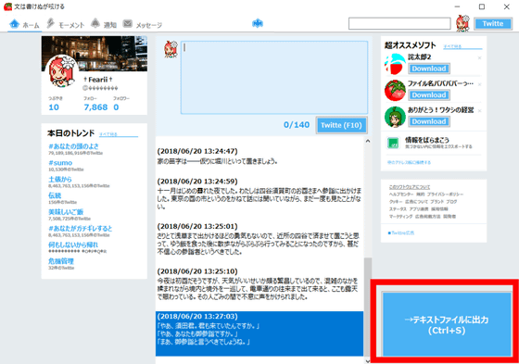The image size is (519, 364).
Task: Download 訛太郎2
Action: pos(429,69)
